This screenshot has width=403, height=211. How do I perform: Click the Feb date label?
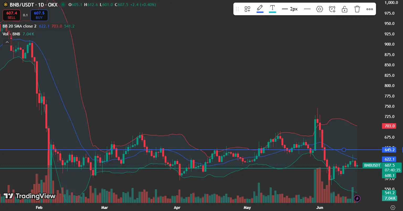(x=39, y=208)
